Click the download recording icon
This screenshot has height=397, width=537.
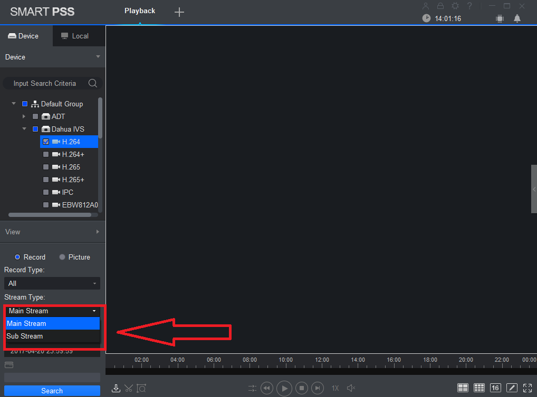coord(116,388)
